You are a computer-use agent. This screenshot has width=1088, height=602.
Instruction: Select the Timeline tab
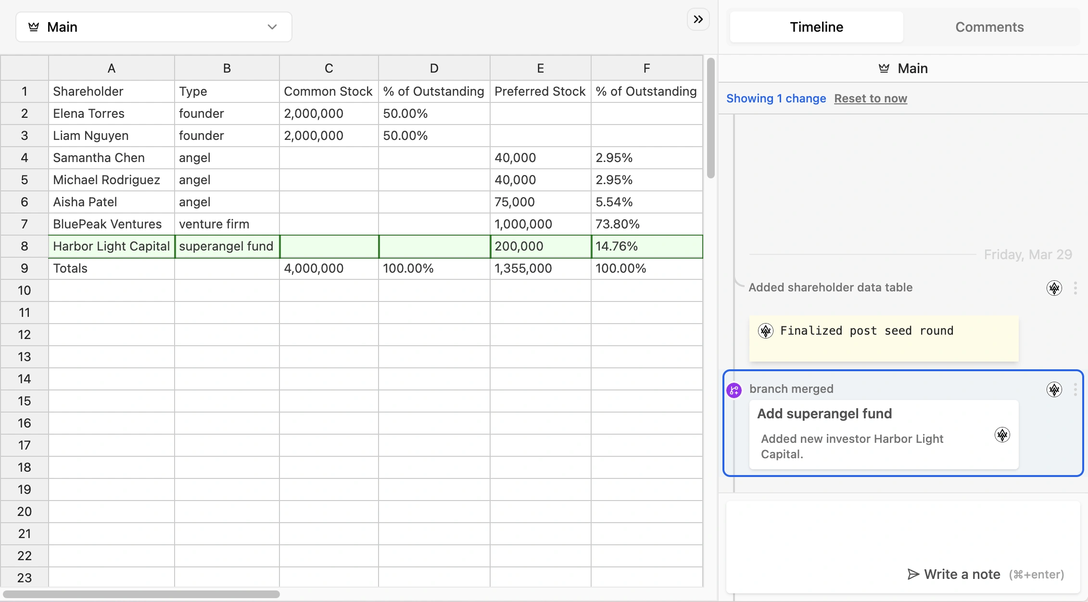816,27
